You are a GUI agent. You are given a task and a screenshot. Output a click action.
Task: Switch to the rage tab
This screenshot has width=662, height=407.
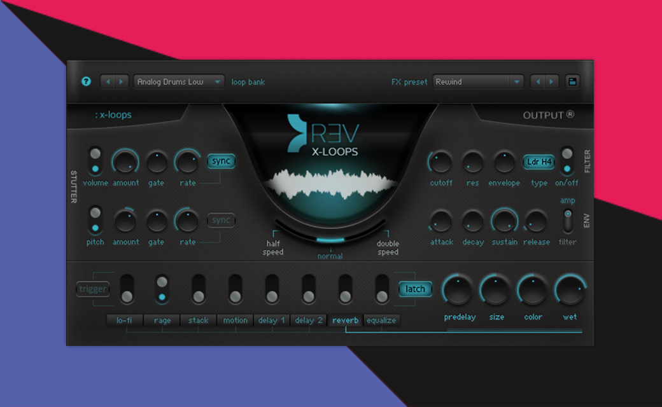(162, 320)
